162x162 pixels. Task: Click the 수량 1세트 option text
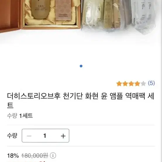click(20, 116)
